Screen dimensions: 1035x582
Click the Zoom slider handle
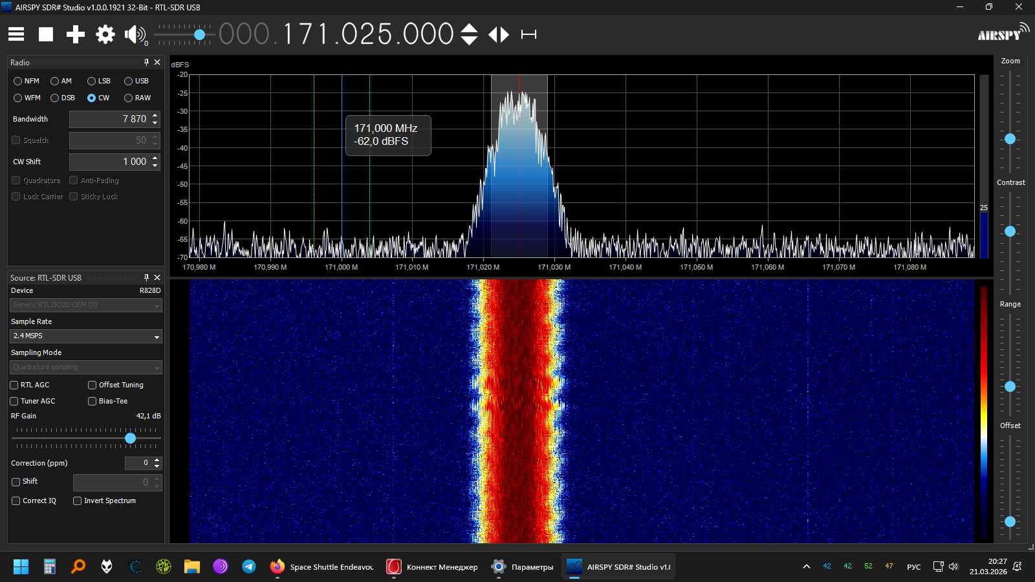tap(1010, 139)
